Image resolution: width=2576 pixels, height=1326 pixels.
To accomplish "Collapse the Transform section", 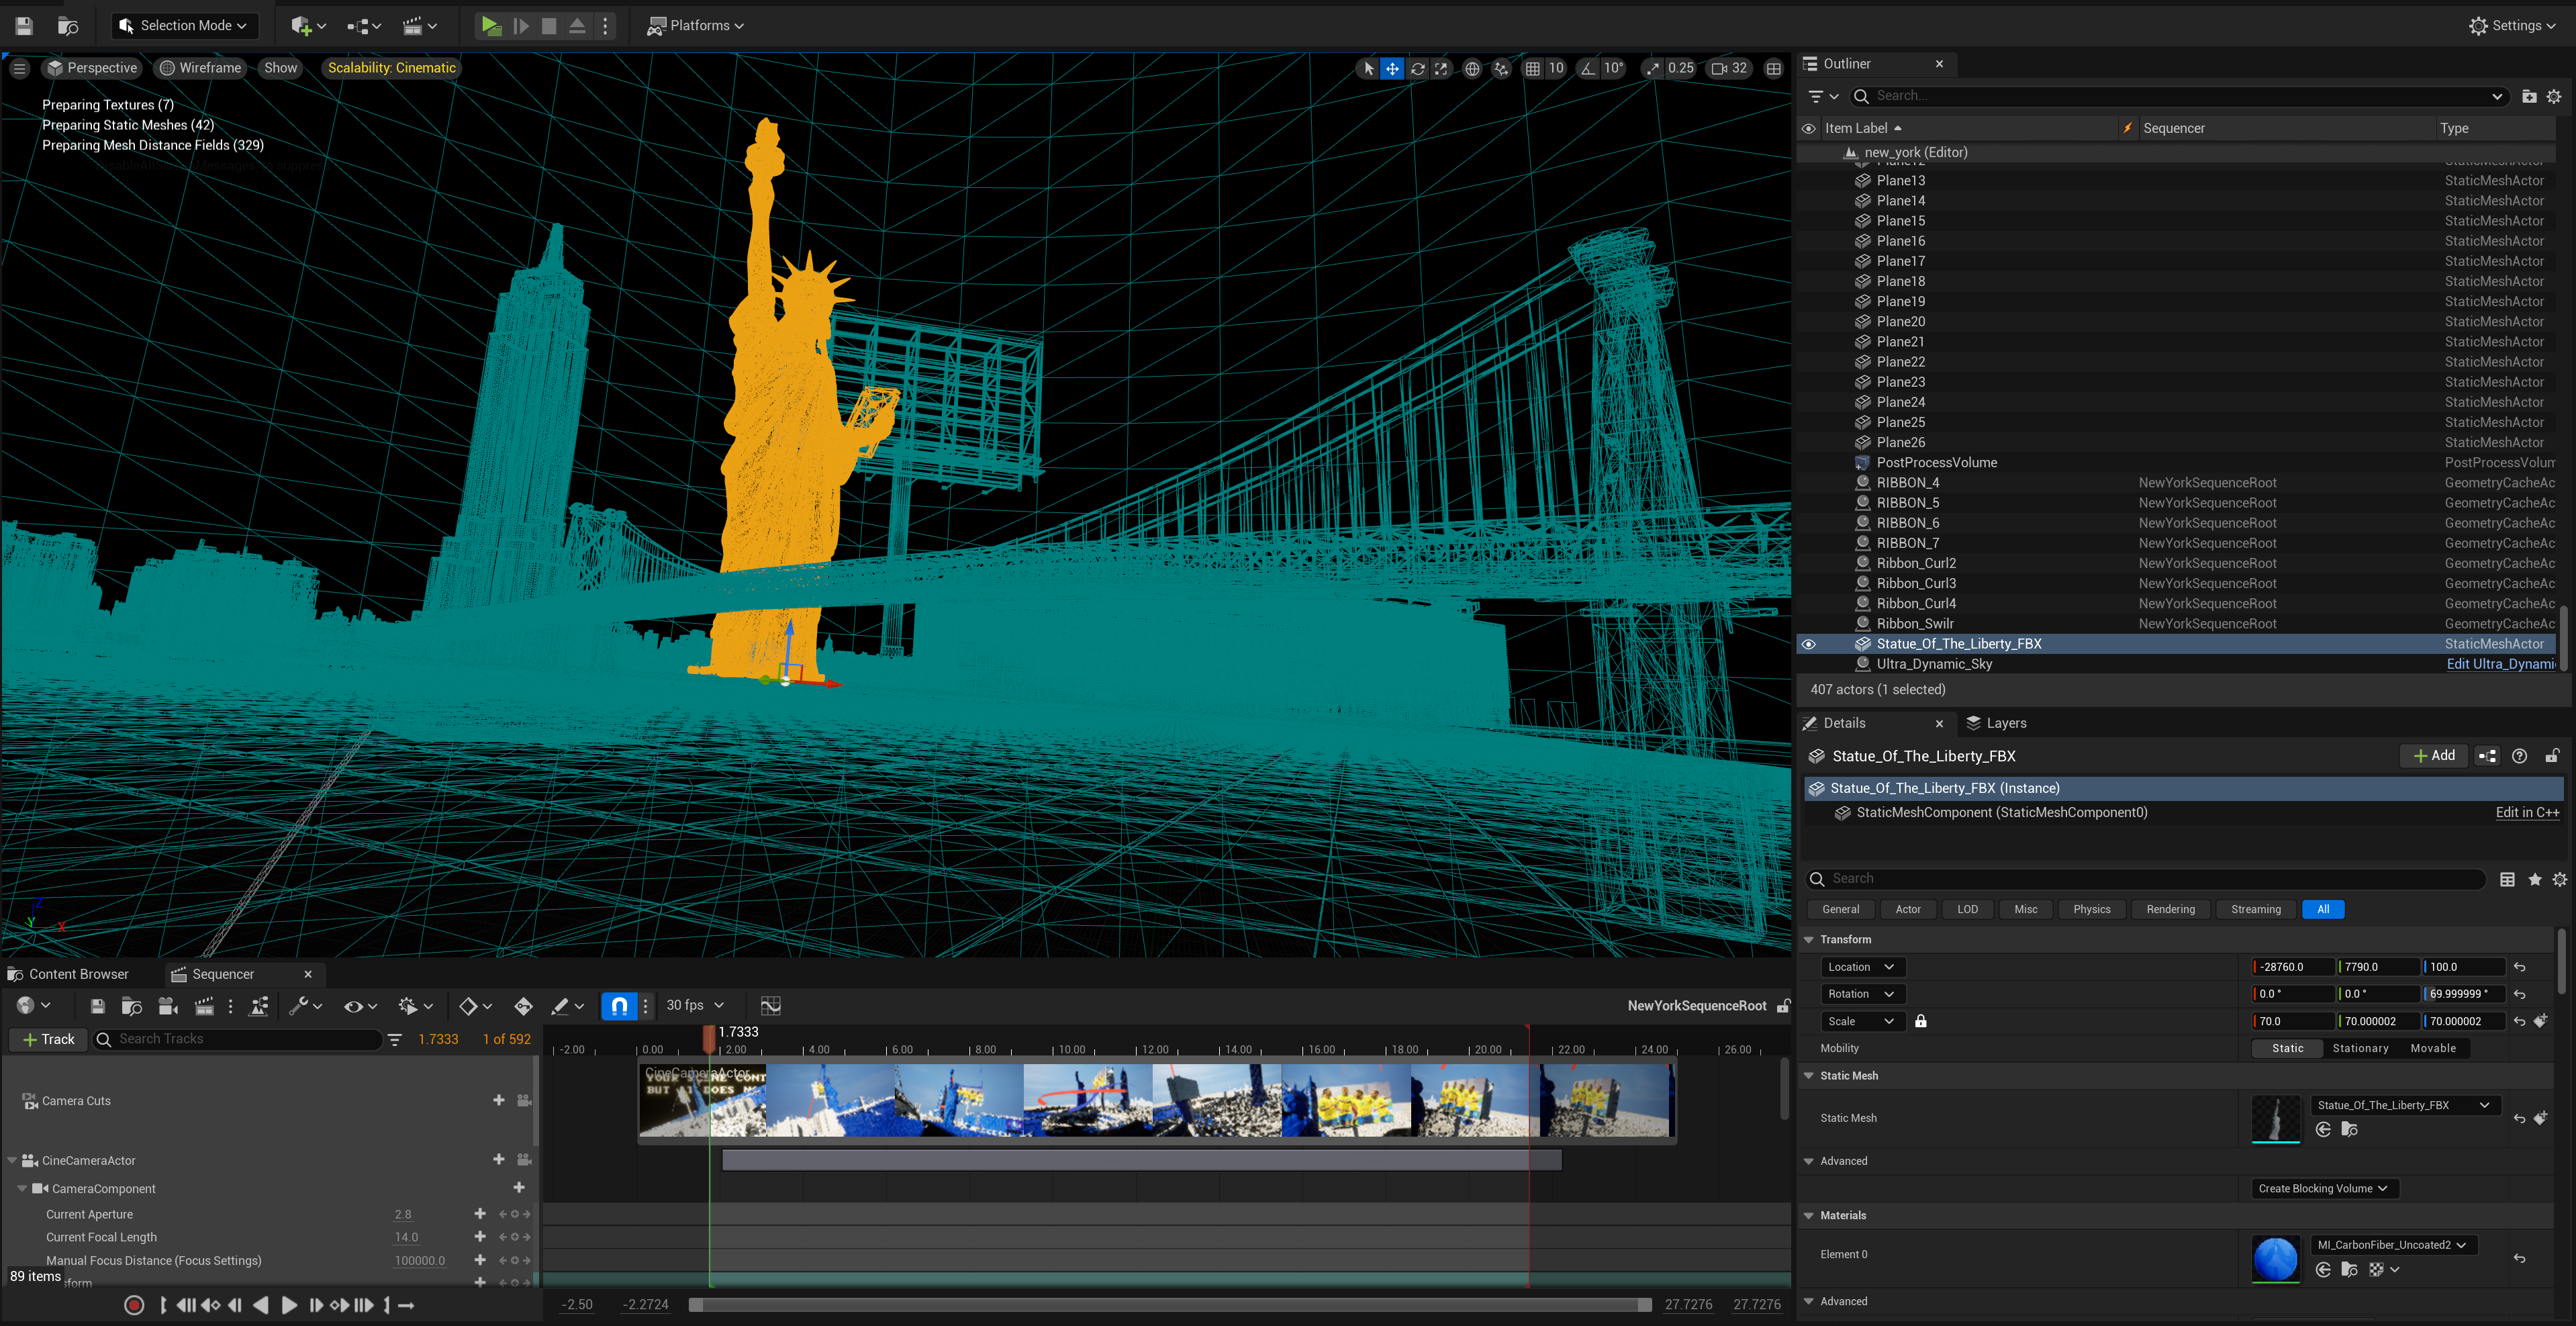I will [x=1809, y=940].
